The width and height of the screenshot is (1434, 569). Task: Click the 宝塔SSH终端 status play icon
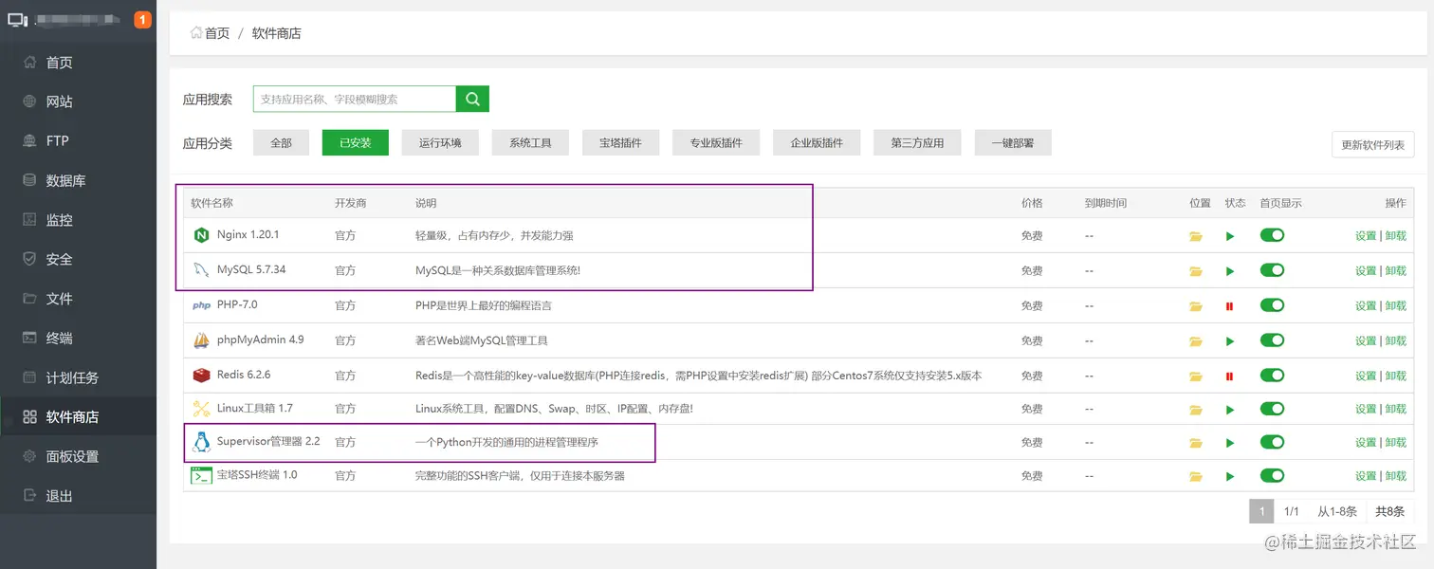pyautogui.click(x=1230, y=477)
